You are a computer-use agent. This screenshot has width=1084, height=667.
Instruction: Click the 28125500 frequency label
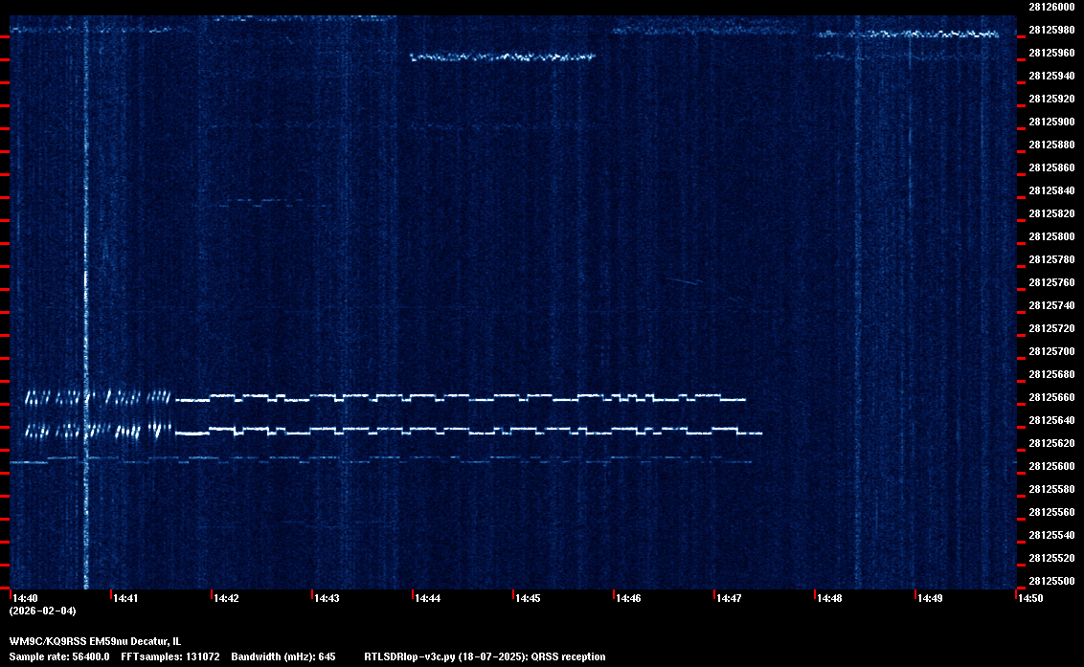(1050, 581)
